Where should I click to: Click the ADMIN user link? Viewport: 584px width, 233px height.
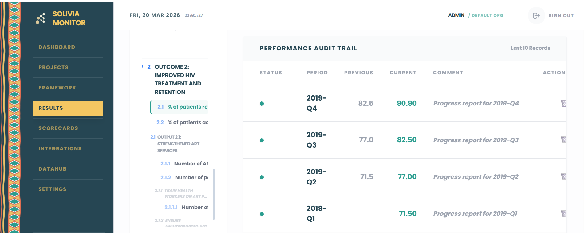point(456,15)
